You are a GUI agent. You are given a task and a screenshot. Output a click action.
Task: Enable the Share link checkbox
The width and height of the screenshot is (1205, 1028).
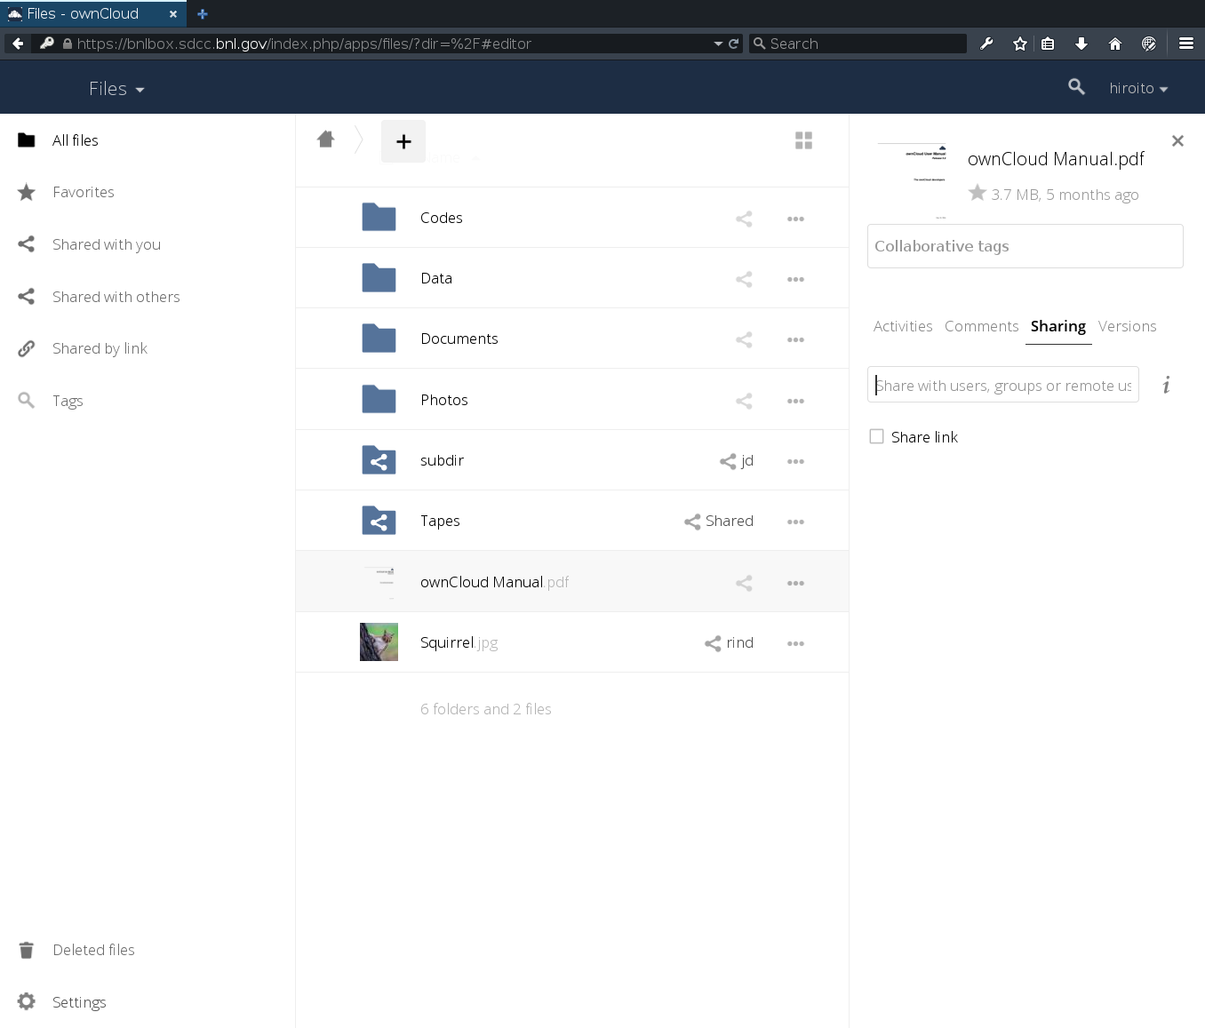(x=876, y=436)
